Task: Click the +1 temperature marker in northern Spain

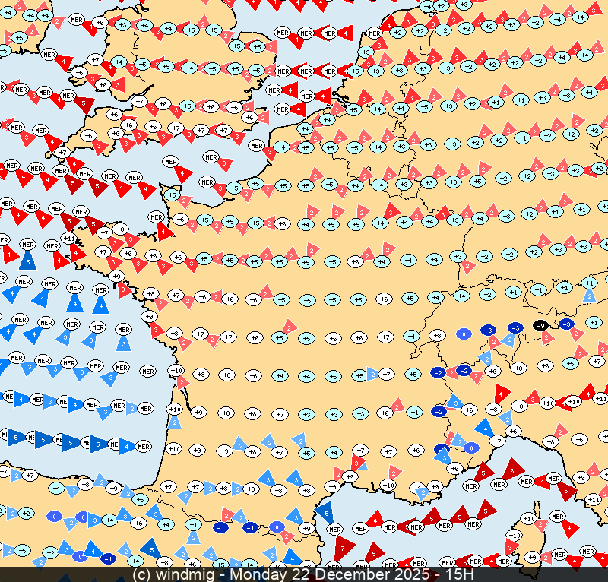Action: [194, 524]
